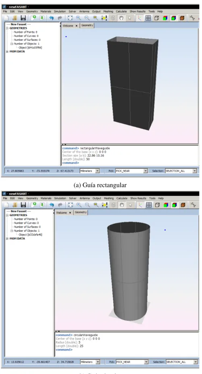Select Object [id33cbfa46] tree item
Screen dimensions: 202x374
(31, 235)
